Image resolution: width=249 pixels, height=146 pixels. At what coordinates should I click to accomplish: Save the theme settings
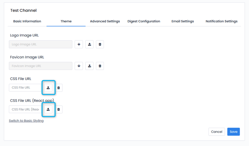pos(233,132)
